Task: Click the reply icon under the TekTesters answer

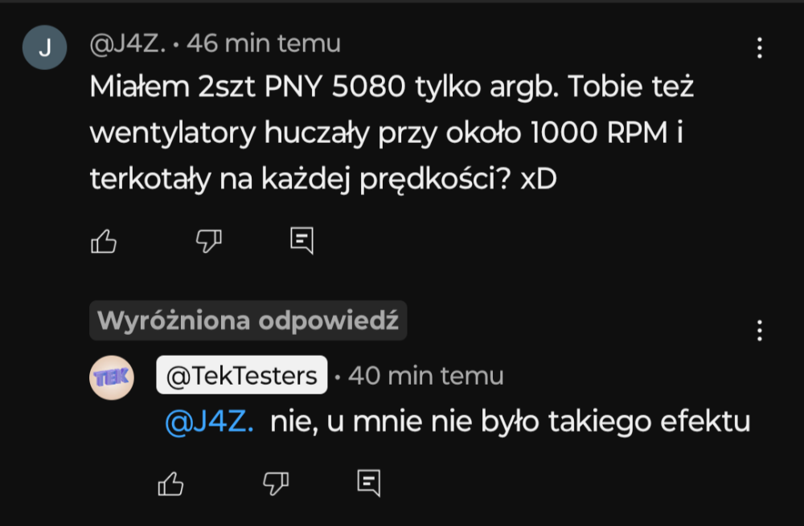Action: pyautogui.click(x=368, y=482)
